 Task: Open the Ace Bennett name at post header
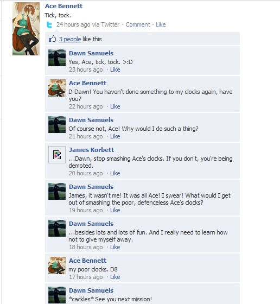[63, 6]
